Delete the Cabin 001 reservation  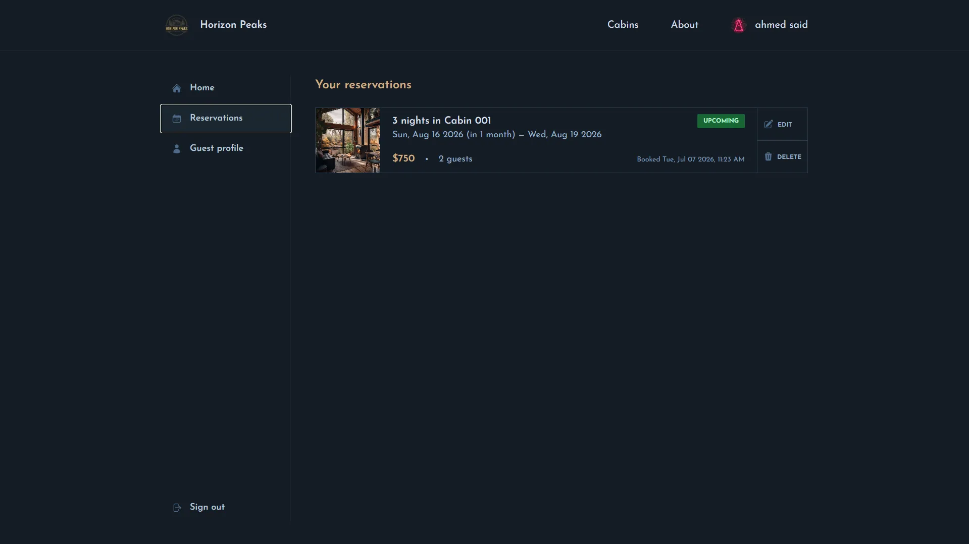click(x=782, y=157)
